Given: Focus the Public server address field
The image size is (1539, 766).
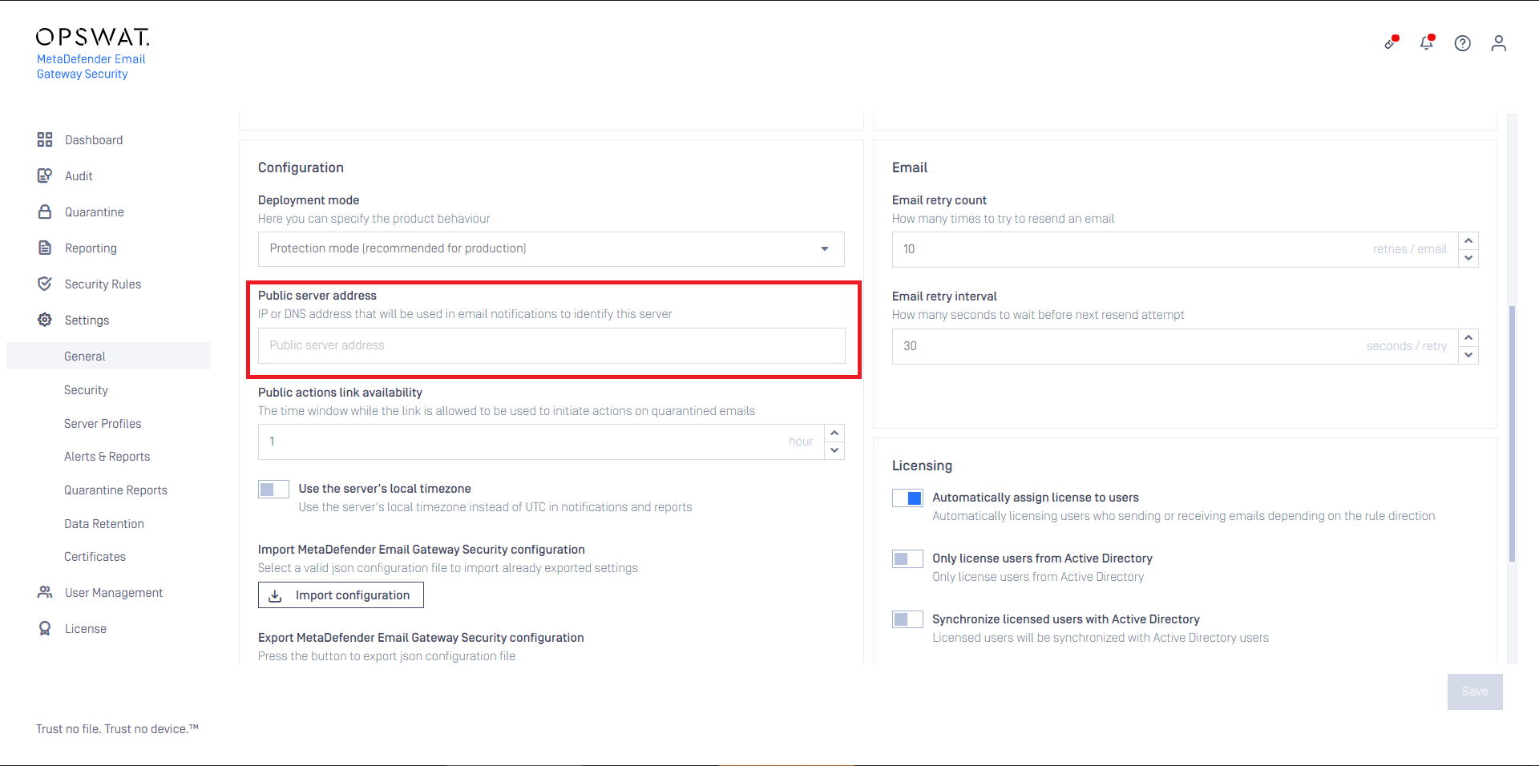Looking at the screenshot, I should click(x=551, y=345).
